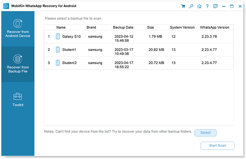The width and height of the screenshot is (246, 159).
Task: Click the Student1 phone icon
Action: [x=58, y=50]
